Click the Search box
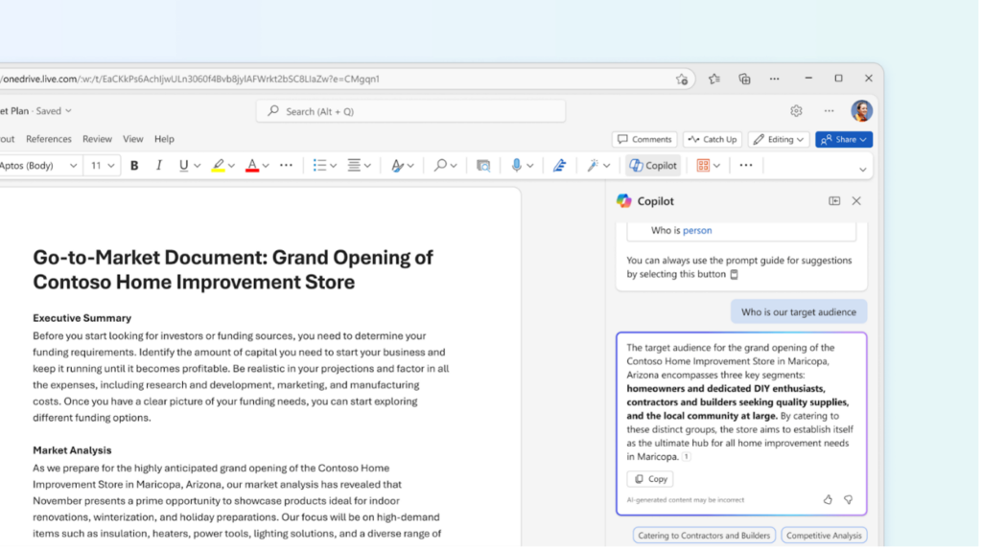The image size is (982, 550). [x=410, y=111]
